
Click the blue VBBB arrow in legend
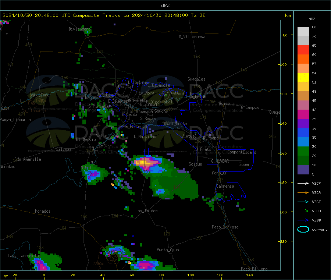[x=303, y=220]
